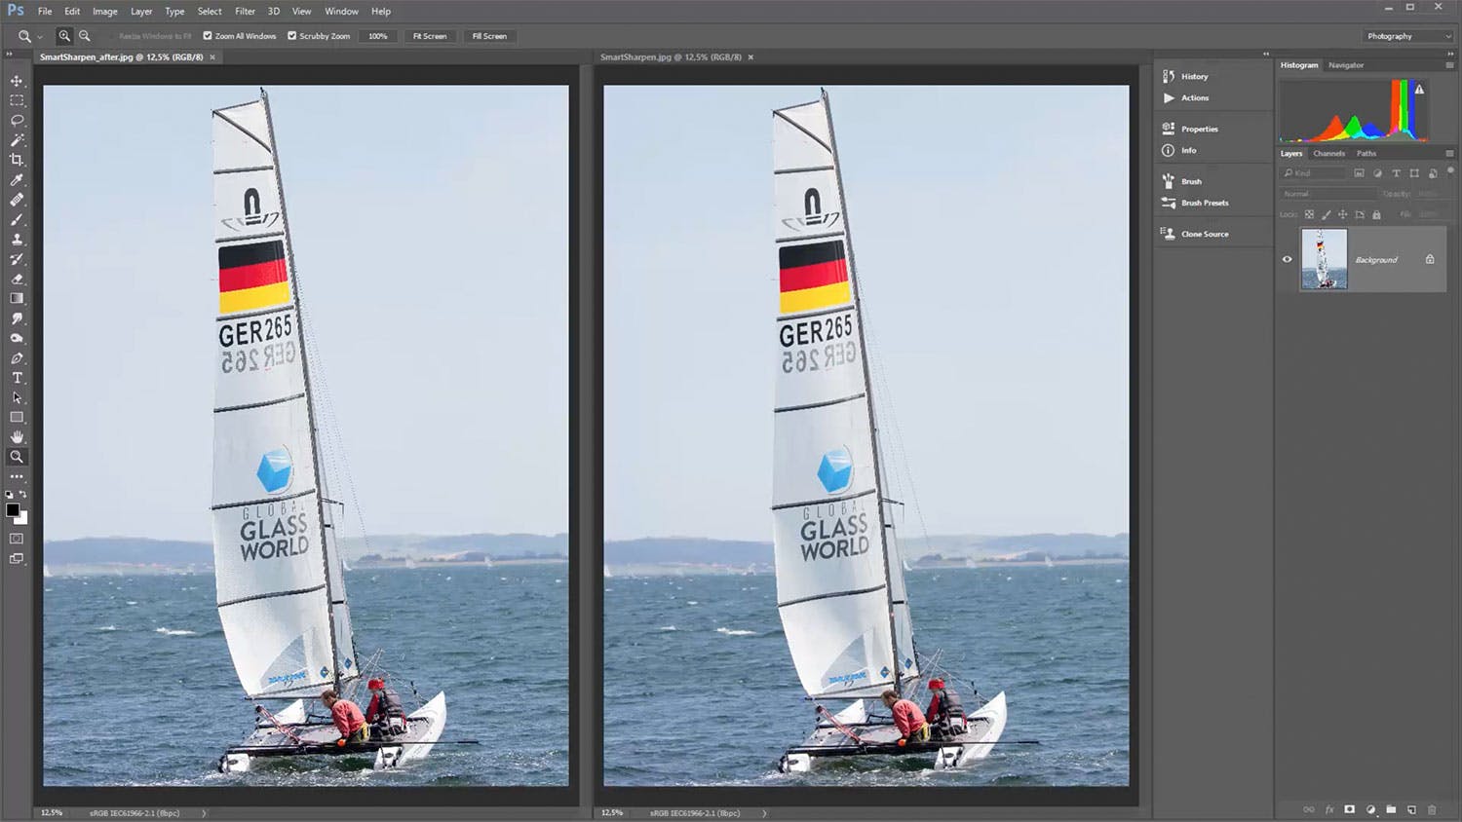
Task: Open the Window menu
Action: 341,12
